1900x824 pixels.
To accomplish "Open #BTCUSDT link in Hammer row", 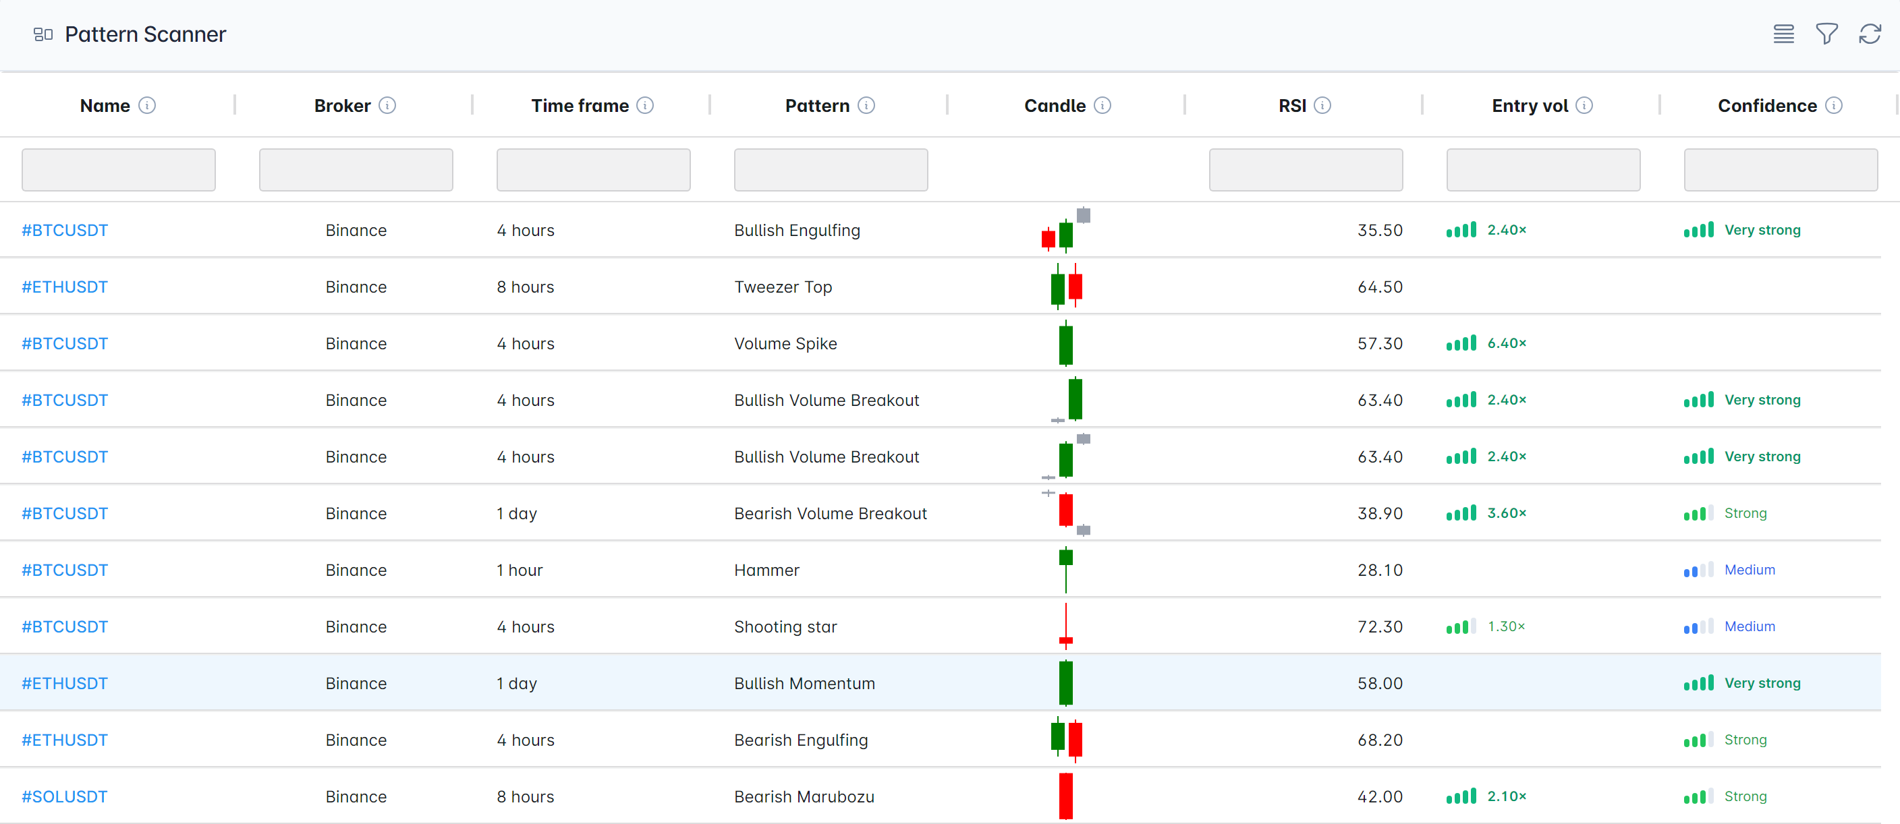I will [65, 570].
